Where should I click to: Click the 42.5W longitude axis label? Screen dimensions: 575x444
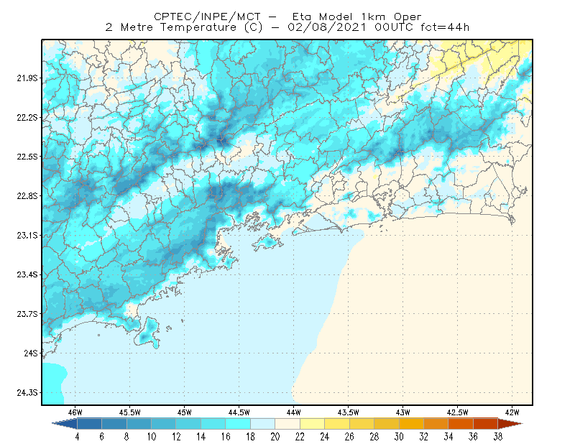(457, 412)
